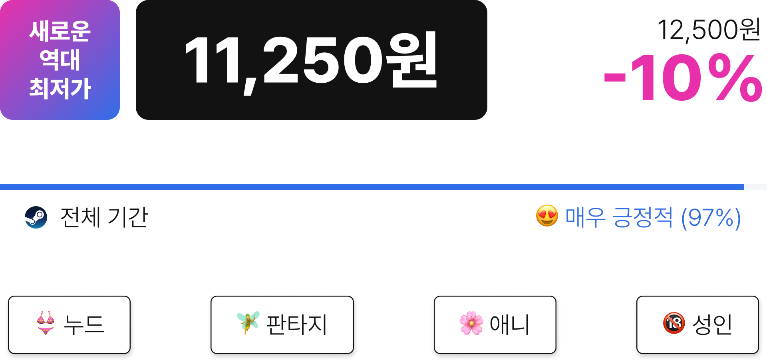Select the 전체 기간 period label
The height and width of the screenshot is (362, 767).
pos(104,217)
